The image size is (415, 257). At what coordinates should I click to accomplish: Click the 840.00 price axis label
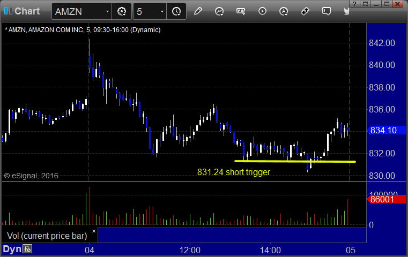tap(382, 65)
